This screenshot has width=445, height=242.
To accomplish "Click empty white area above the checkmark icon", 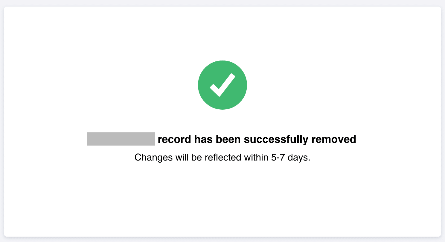I will pos(222,33).
